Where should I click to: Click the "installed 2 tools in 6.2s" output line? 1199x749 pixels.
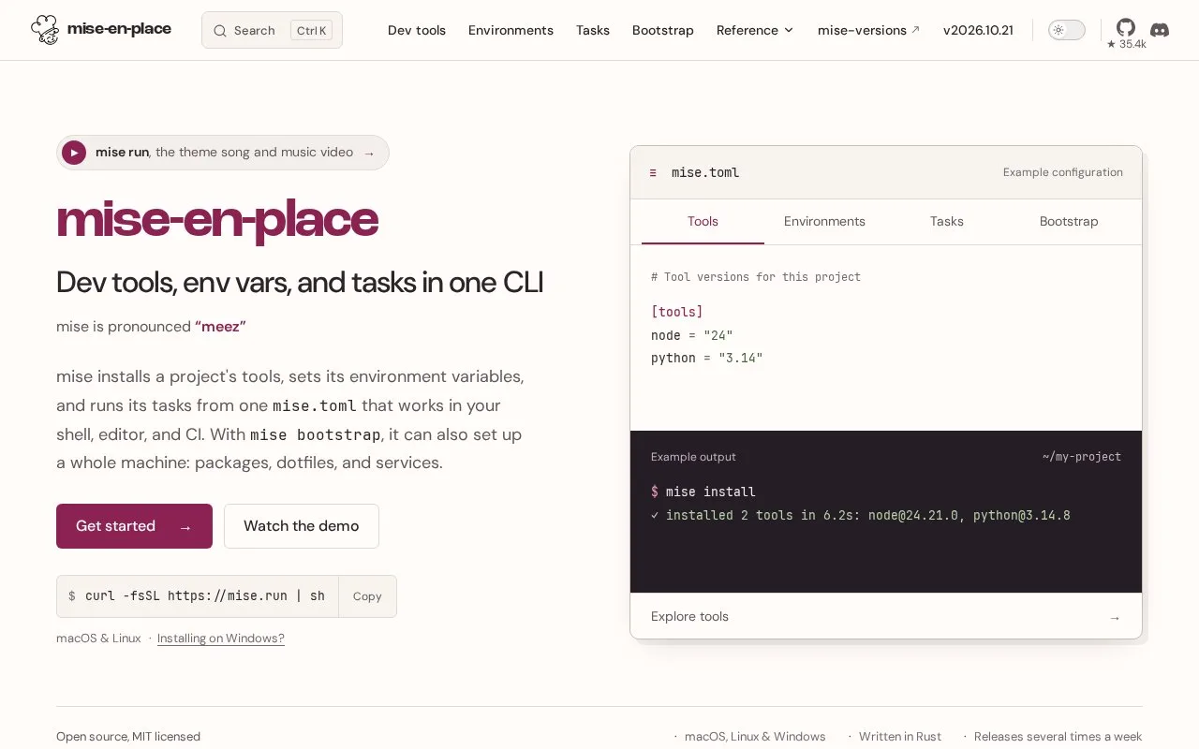coord(861,515)
